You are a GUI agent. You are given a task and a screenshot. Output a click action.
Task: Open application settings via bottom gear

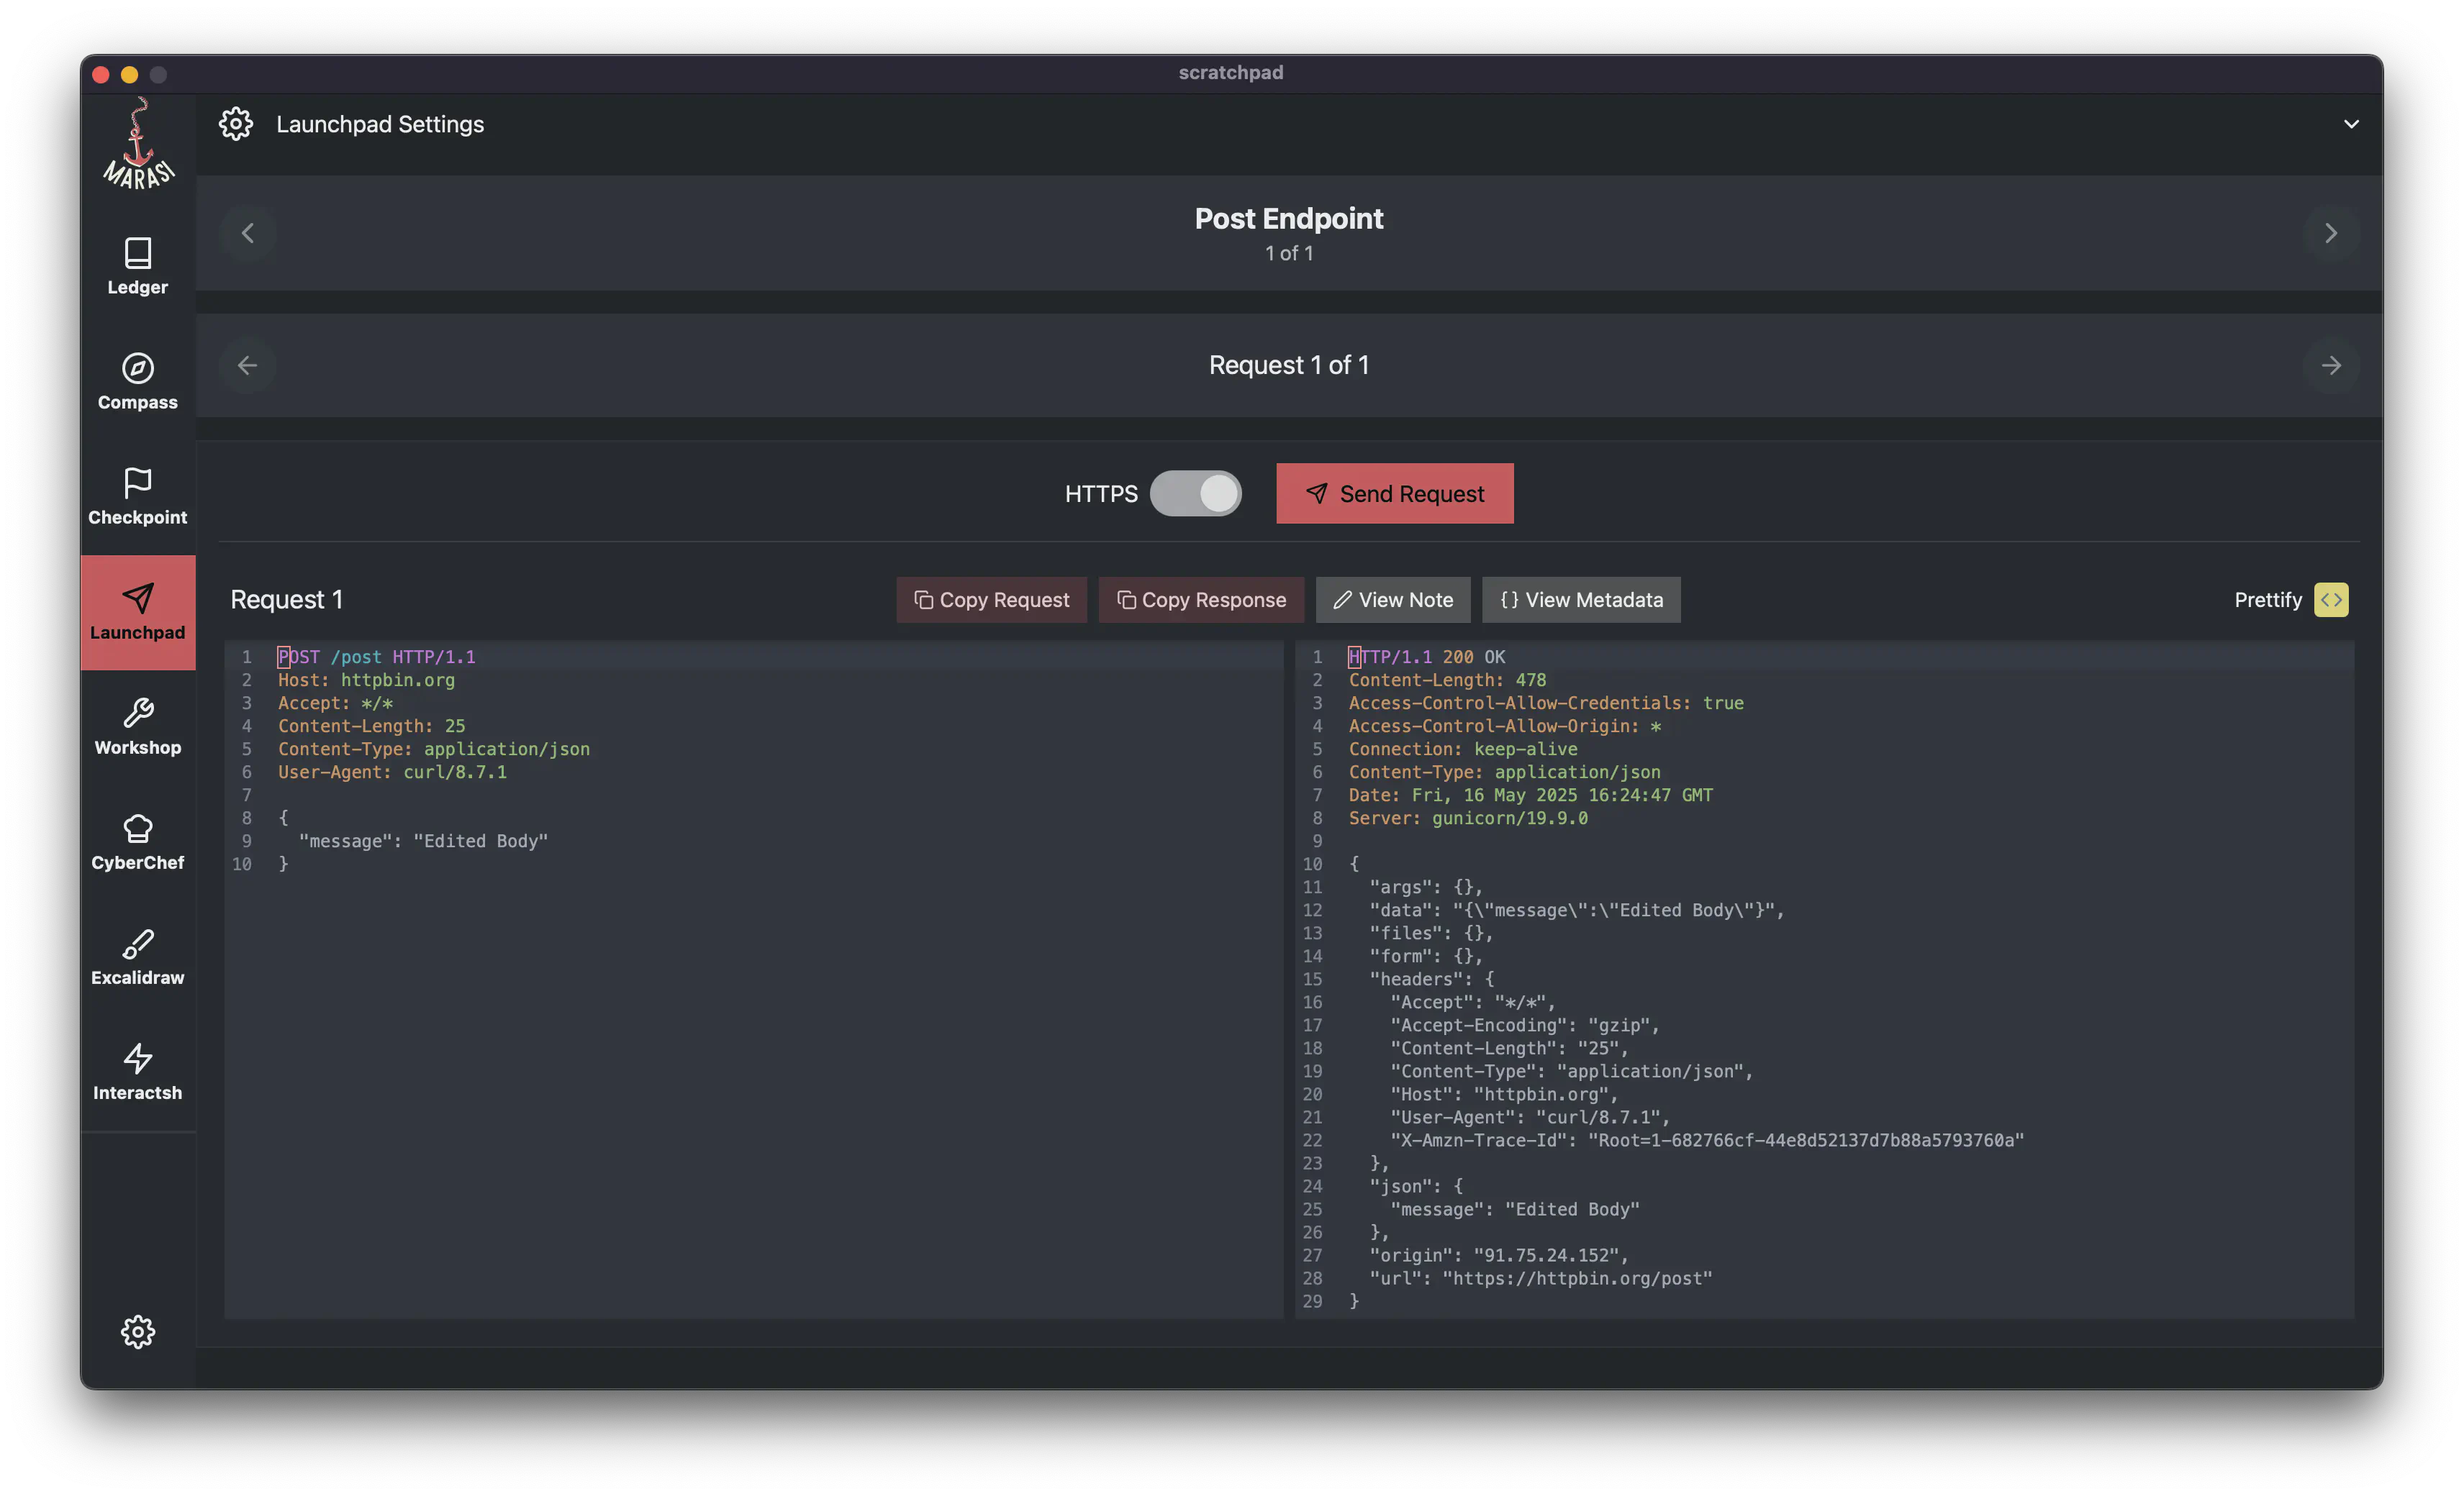[x=137, y=1331]
